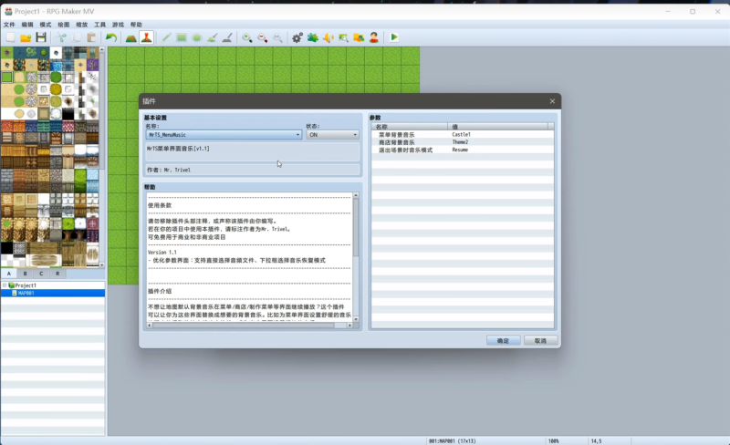Click 确定 button in plugin dialog

(x=504, y=341)
